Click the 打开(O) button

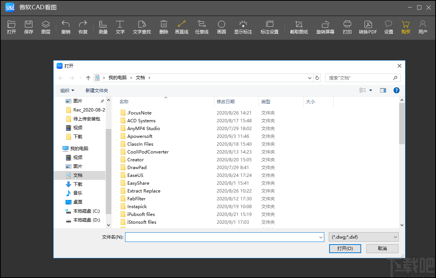(344, 248)
